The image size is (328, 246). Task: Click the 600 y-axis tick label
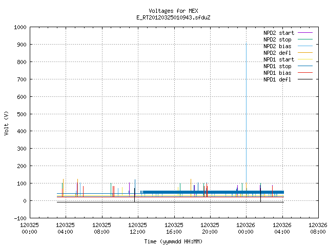tap(22, 97)
